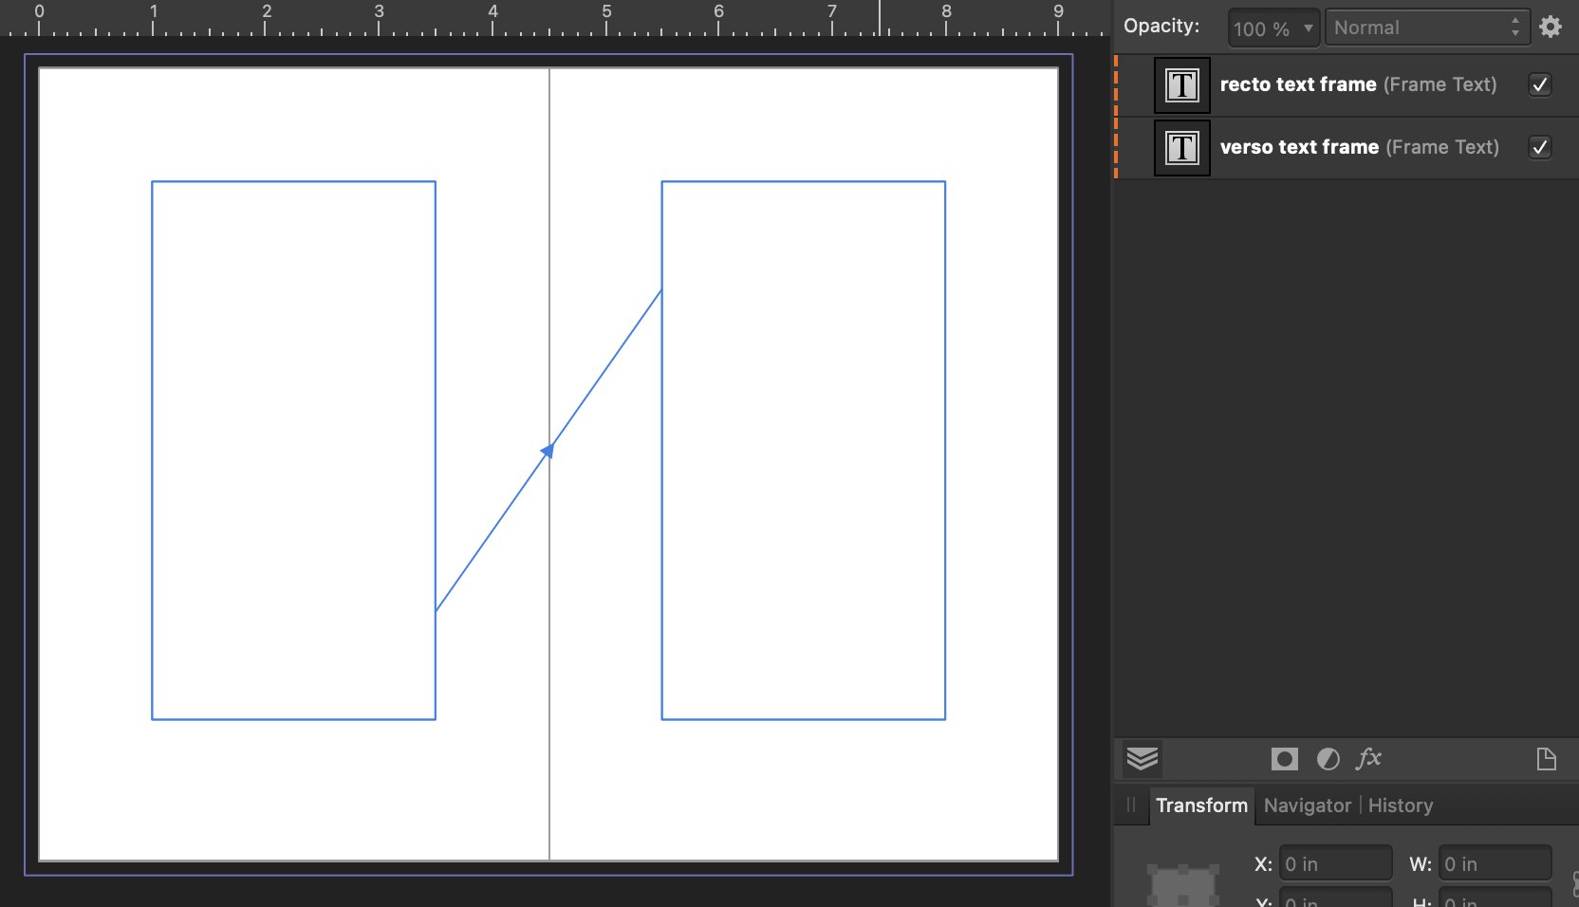Image resolution: width=1579 pixels, height=907 pixels.
Task: Click the verso text frame layer thumbnail
Action: (1181, 148)
